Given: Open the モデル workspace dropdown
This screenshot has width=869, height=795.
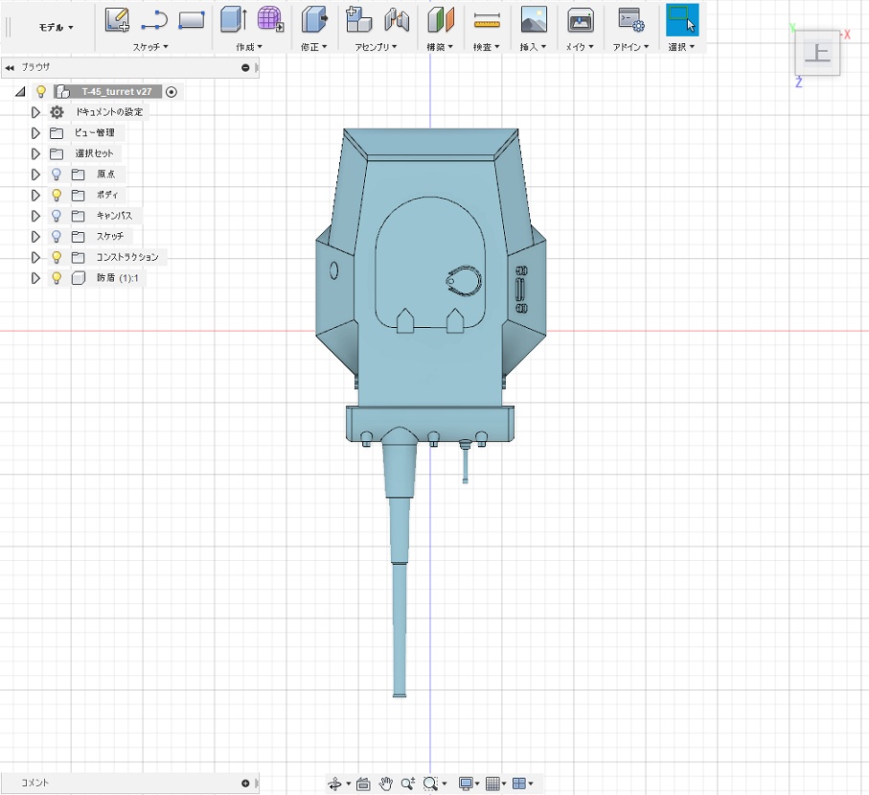Looking at the screenshot, I should 56,28.
